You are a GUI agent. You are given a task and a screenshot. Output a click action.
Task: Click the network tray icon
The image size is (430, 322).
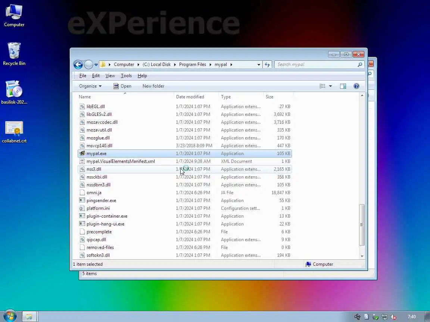[384, 317]
